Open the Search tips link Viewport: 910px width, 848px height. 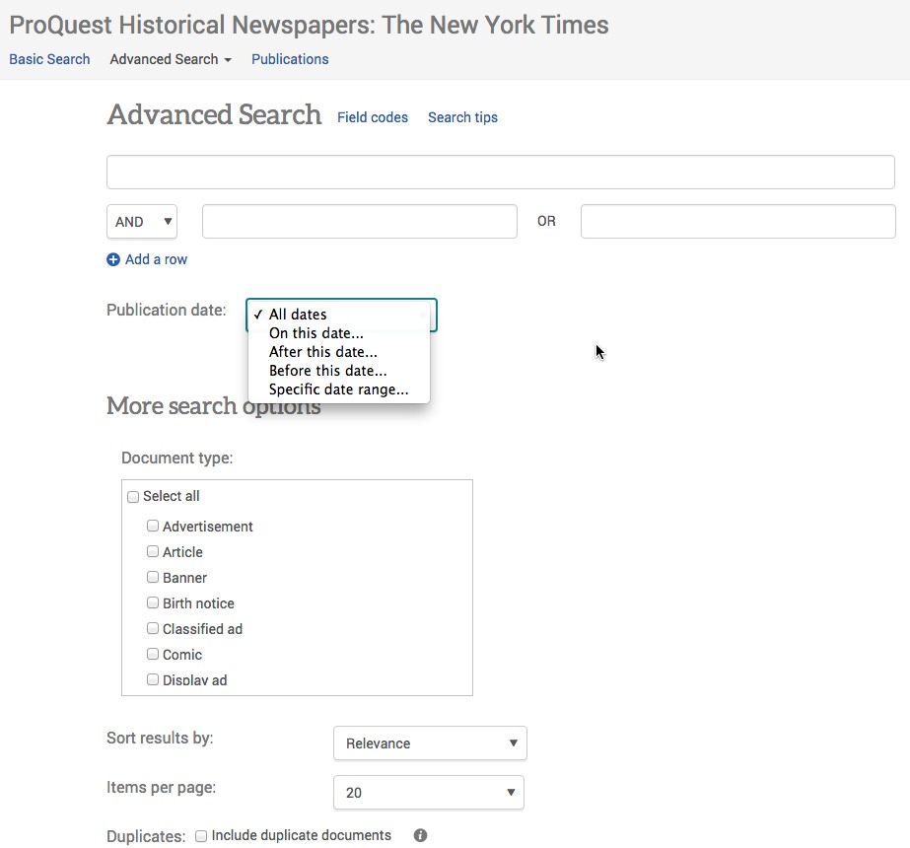click(462, 117)
